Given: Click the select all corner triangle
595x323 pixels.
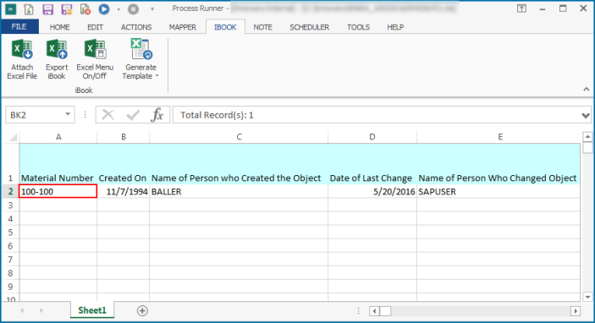Looking at the screenshot, I should 13,137.
